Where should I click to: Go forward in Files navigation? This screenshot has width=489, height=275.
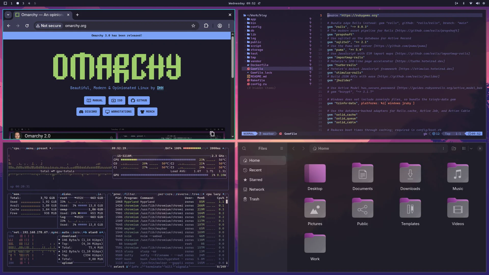tap(303, 148)
